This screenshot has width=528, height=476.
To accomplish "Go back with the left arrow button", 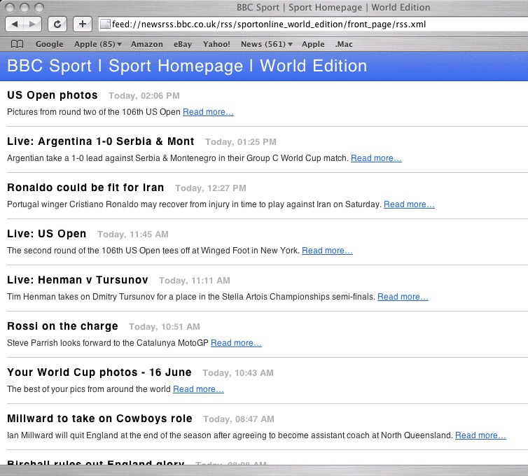I will (x=15, y=24).
